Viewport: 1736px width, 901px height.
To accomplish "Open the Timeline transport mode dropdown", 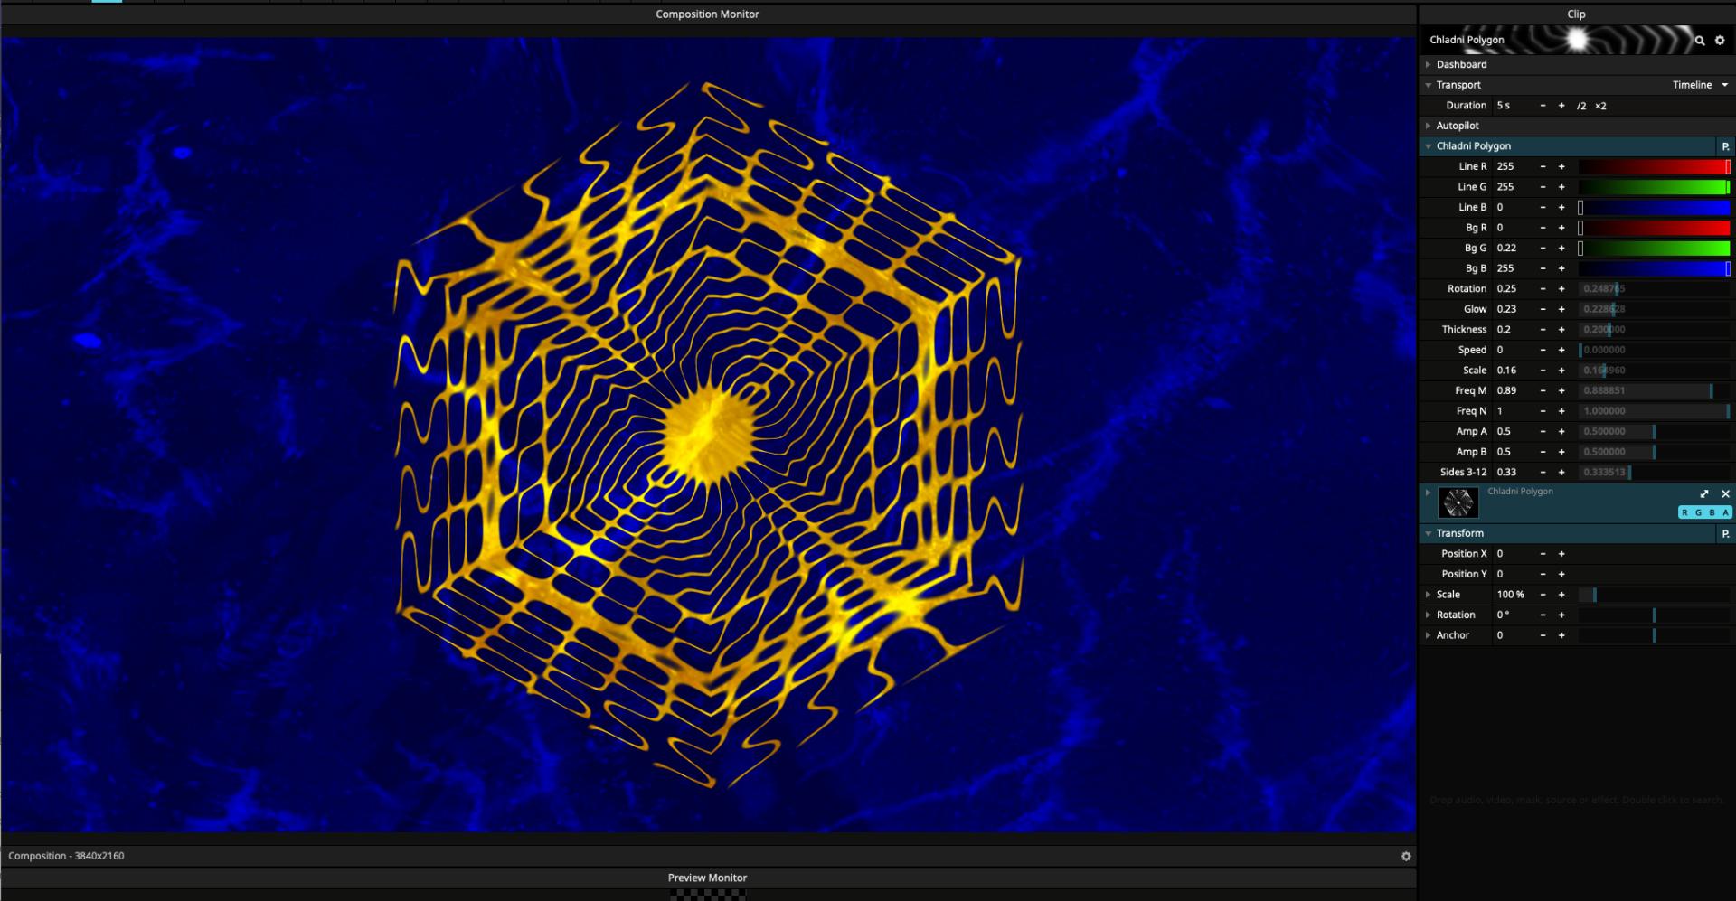I will 1700,85.
